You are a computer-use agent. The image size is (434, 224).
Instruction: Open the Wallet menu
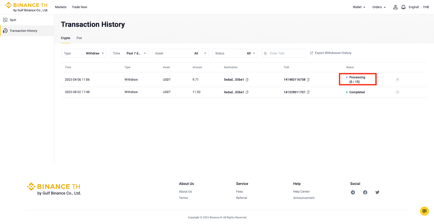359,7
